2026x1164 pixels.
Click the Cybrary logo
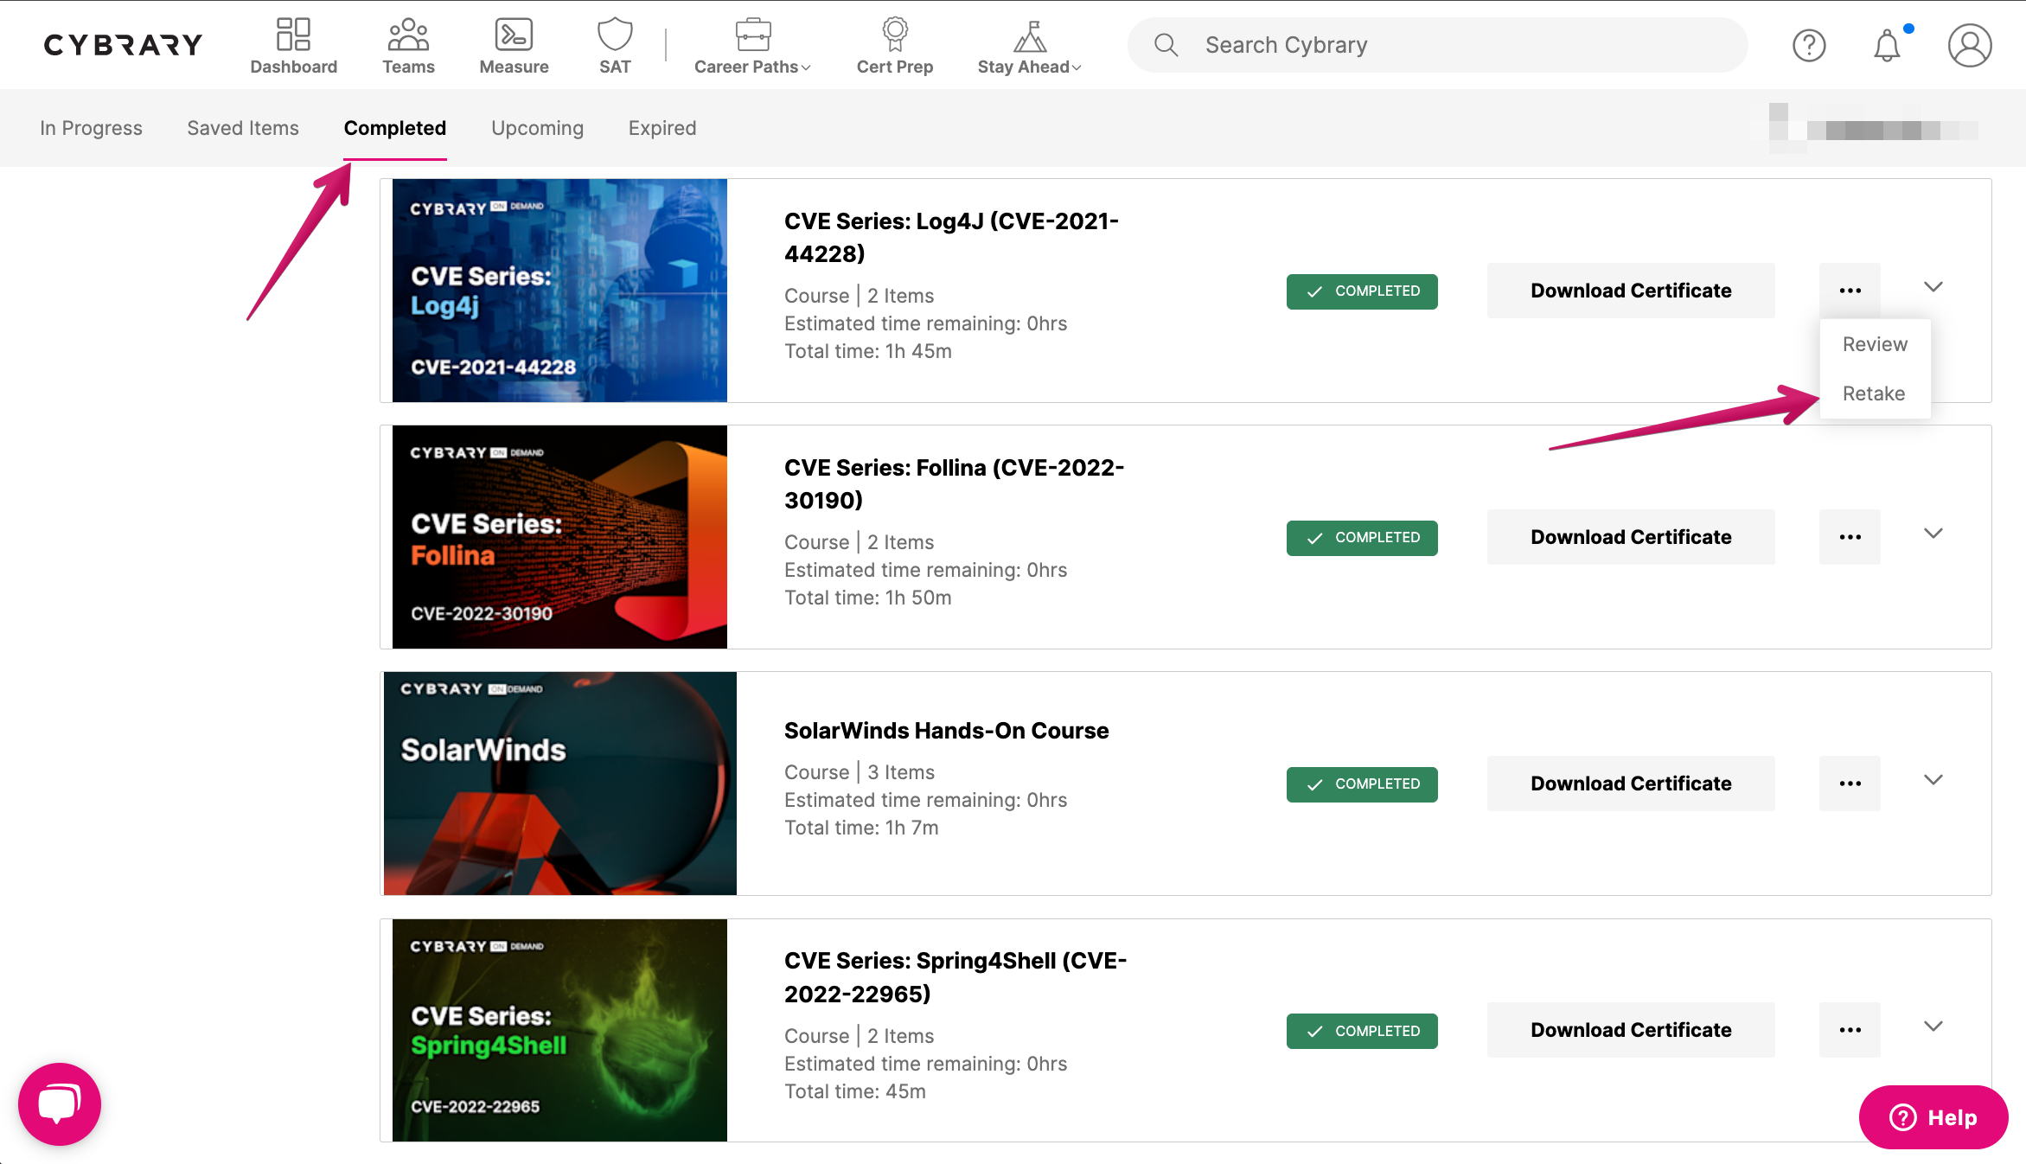click(x=124, y=45)
